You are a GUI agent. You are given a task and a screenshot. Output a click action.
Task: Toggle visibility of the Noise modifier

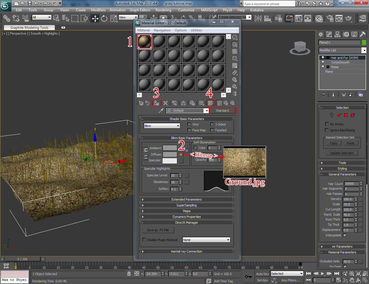(x=323, y=67)
